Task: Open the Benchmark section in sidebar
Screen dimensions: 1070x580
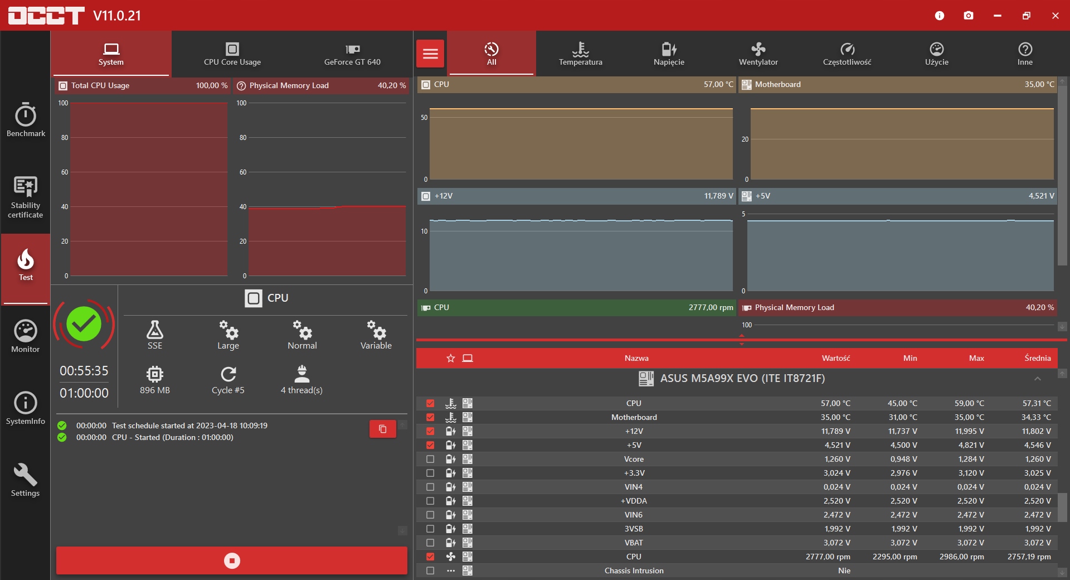Action: pos(26,120)
